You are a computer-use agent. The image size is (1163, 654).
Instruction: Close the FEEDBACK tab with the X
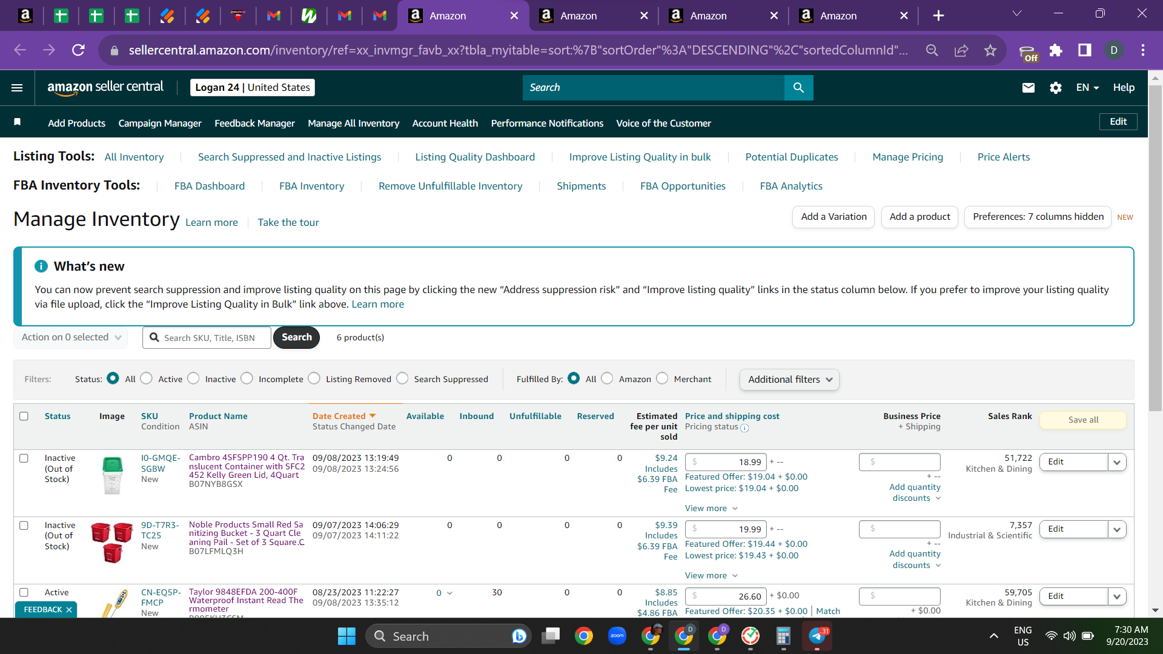point(69,610)
